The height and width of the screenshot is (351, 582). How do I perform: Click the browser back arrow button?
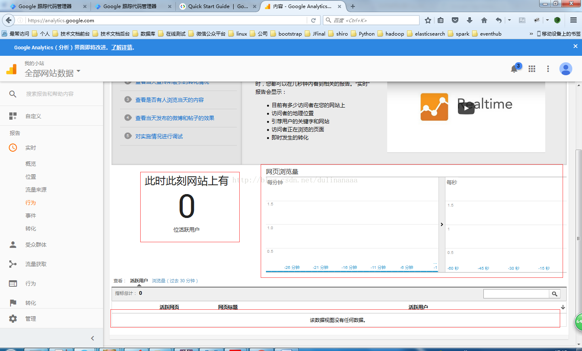click(x=9, y=20)
